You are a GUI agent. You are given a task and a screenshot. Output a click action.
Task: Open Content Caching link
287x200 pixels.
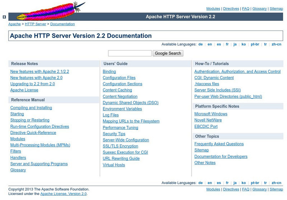[x=117, y=90]
